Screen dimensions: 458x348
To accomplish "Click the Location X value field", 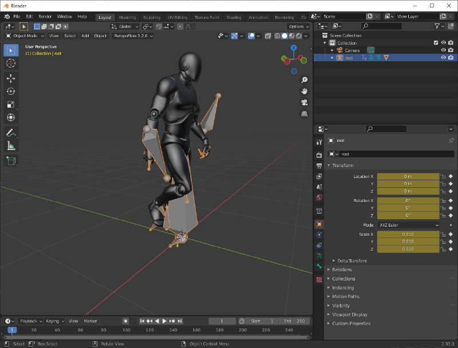I will point(408,176).
